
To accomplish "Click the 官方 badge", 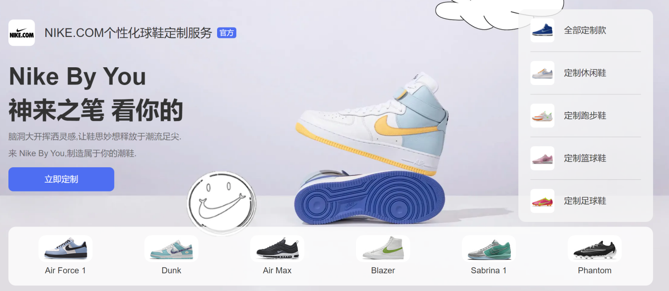I will pyautogui.click(x=226, y=33).
